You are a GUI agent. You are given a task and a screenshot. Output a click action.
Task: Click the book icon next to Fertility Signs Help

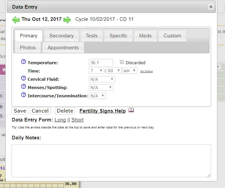131,110
